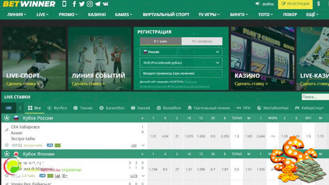329x185 pixels.
Task: Open the RUB currency dropdown
Action: (x=181, y=62)
